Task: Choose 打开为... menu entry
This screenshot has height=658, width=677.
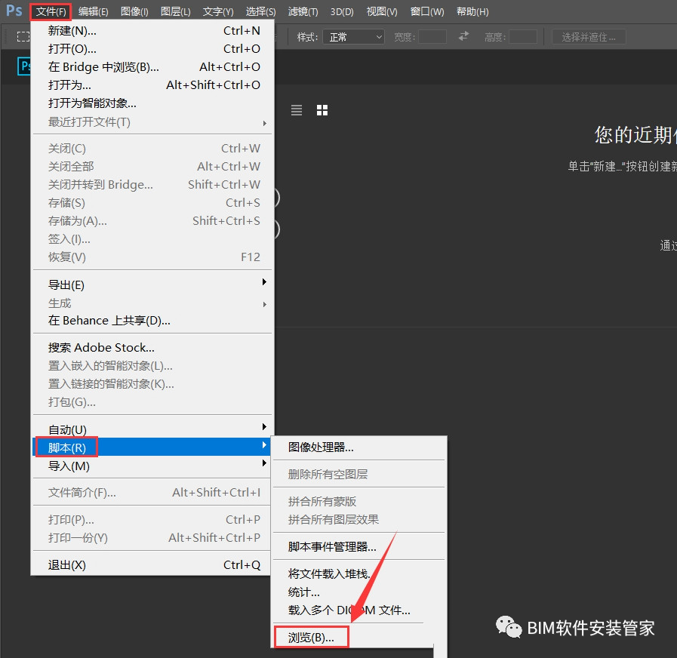Action: click(x=152, y=85)
